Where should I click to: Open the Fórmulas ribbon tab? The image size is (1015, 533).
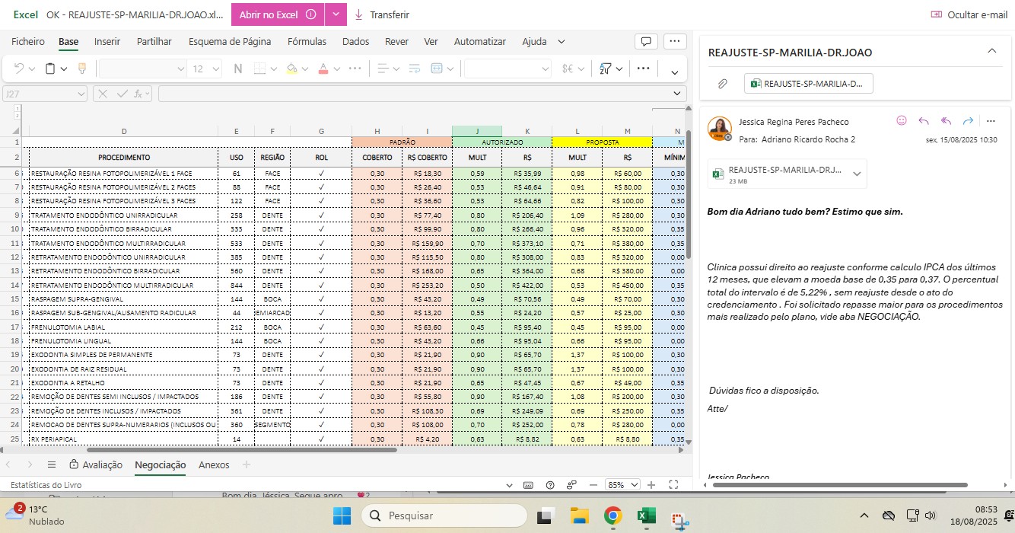pos(307,42)
